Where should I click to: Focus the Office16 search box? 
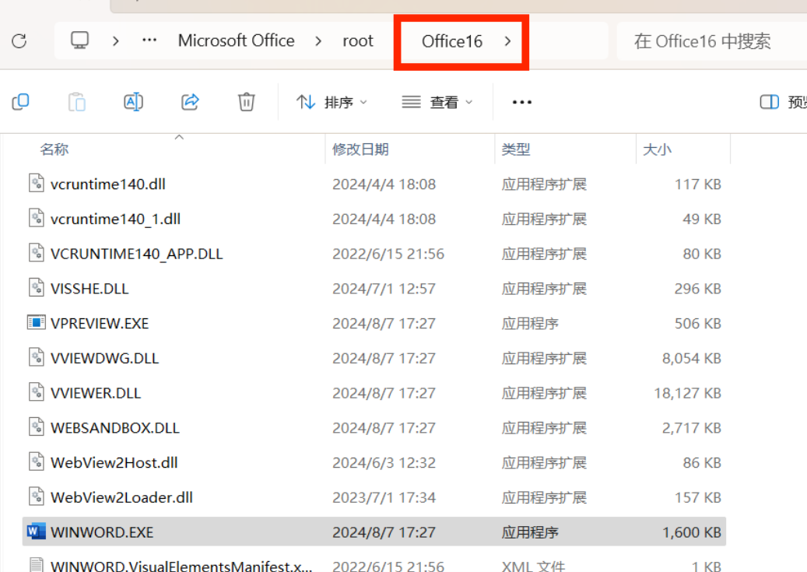click(x=712, y=41)
